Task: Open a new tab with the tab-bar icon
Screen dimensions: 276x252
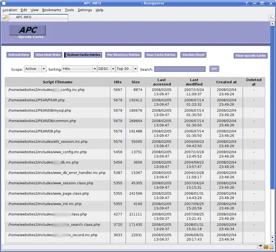Action: pos(5,18)
